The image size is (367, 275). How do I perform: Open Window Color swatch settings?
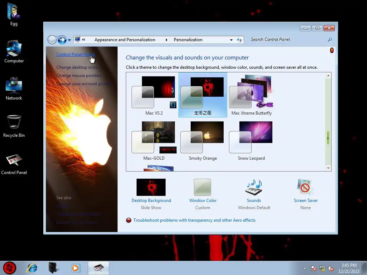202,187
